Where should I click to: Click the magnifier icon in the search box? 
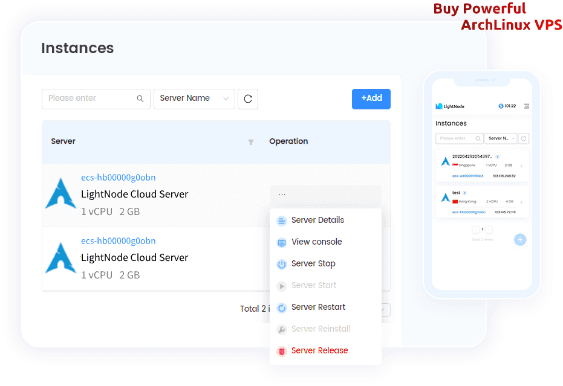click(x=140, y=98)
